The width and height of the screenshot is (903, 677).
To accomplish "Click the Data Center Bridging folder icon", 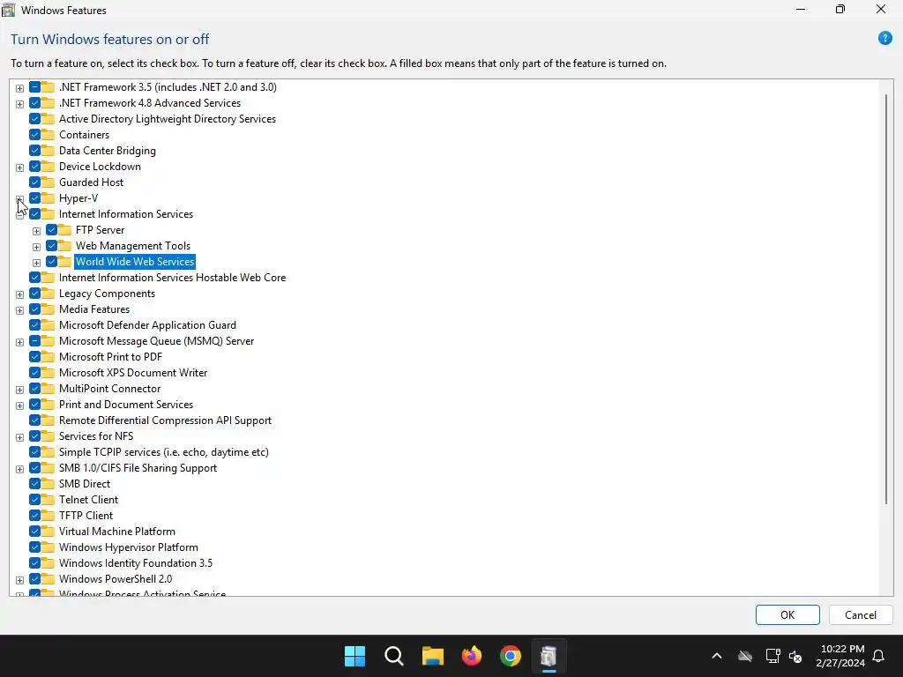I will point(48,151).
